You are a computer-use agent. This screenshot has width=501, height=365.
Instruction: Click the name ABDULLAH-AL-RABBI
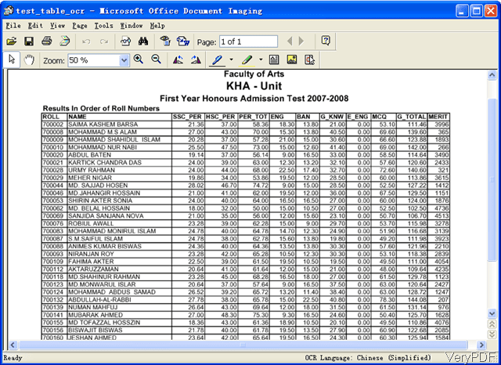coord(99,300)
